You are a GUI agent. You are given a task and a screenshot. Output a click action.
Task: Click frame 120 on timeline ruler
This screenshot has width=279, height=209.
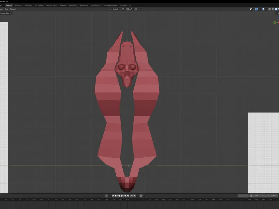[x=120, y=200]
